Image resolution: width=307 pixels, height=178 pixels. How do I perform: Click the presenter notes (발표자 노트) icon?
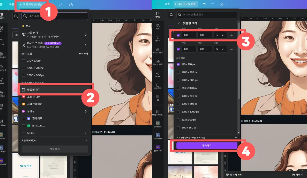point(228,175)
